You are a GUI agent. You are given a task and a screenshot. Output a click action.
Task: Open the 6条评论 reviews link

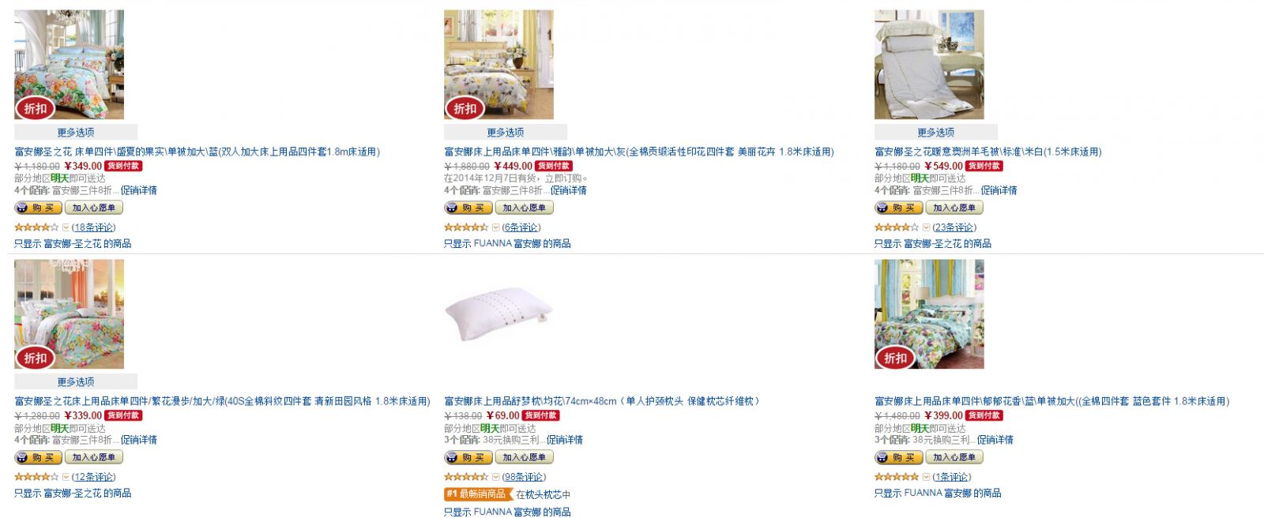[x=521, y=227]
